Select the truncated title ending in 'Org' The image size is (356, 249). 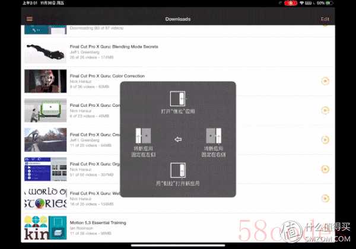tap(95, 164)
